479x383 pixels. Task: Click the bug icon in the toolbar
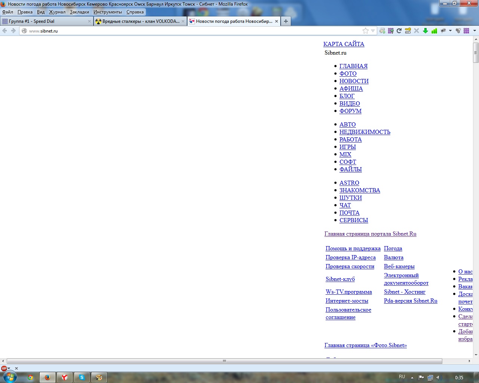443,31
